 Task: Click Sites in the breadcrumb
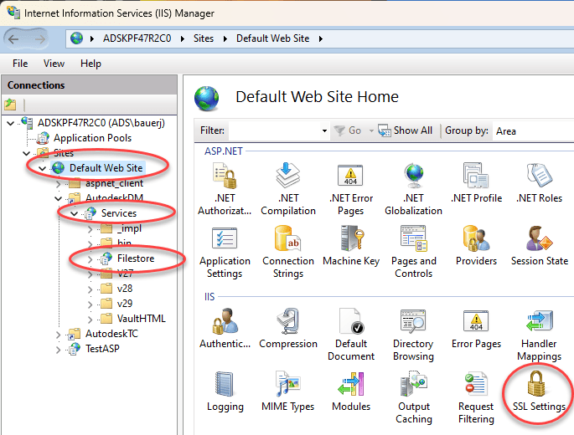coord(204,38)
